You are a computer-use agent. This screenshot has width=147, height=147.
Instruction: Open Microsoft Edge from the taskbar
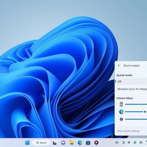pos(80,142)
